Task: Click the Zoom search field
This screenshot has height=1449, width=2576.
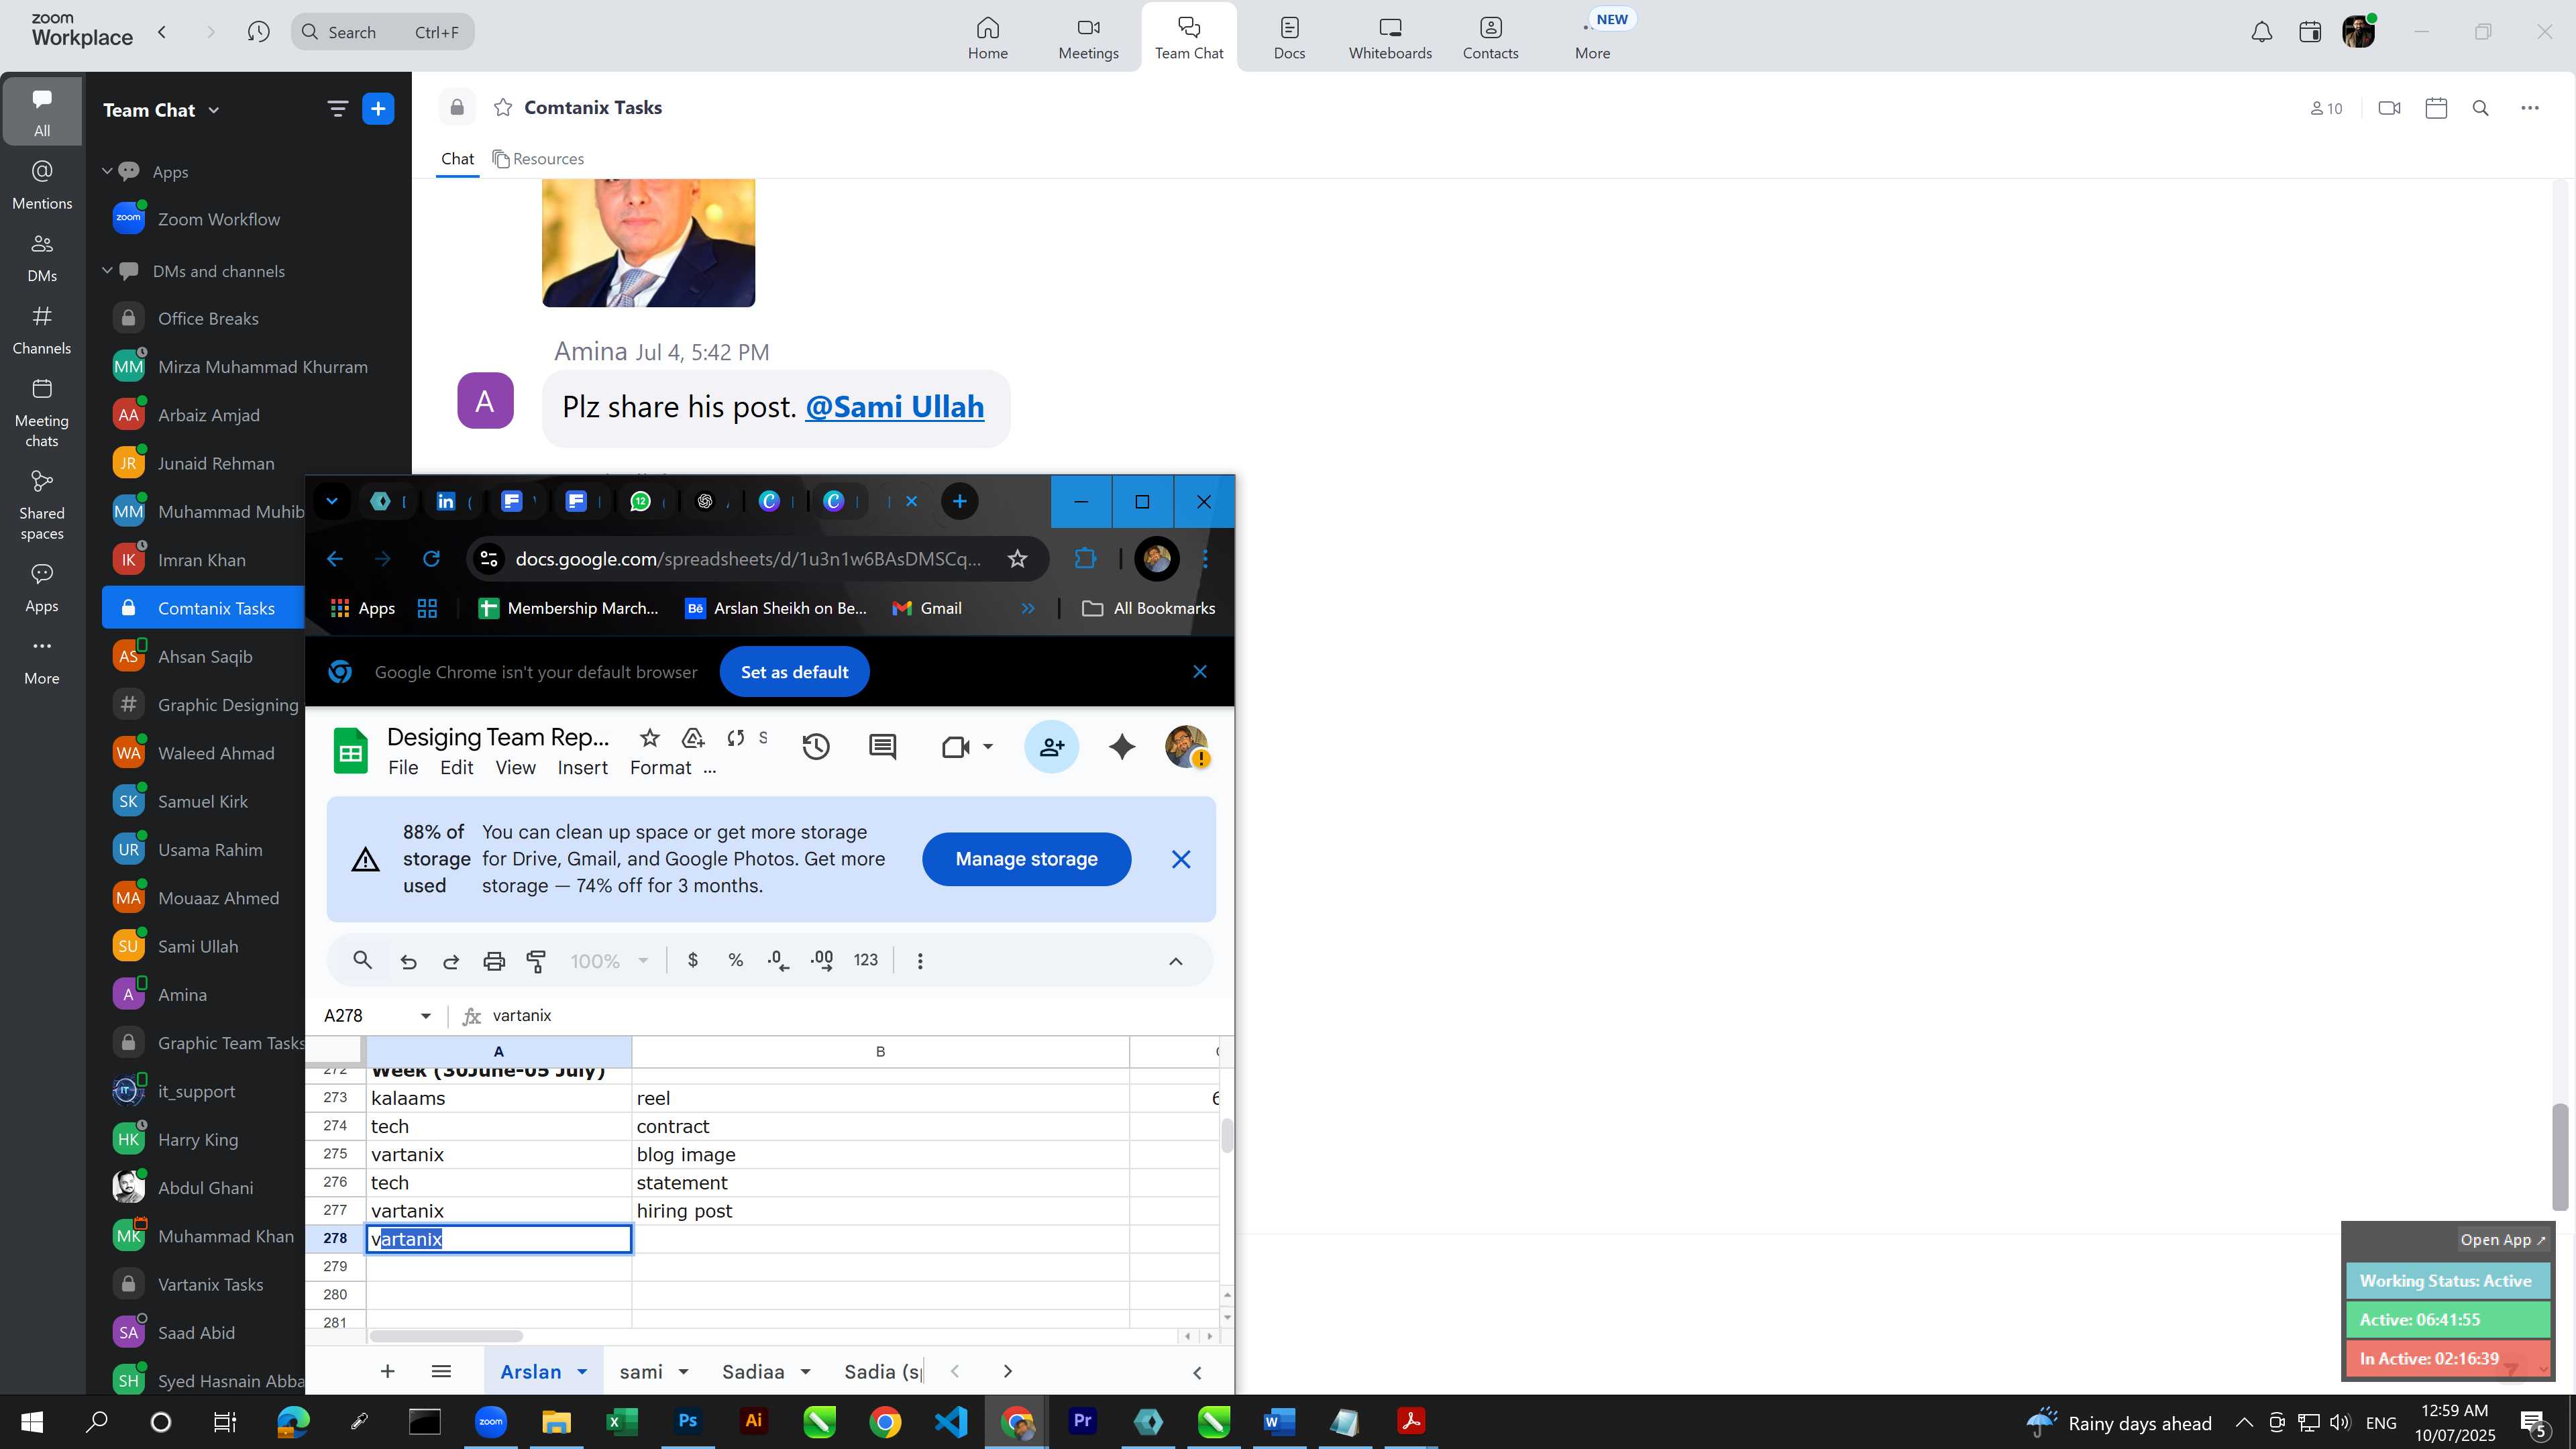Action: tap(382, 32)
